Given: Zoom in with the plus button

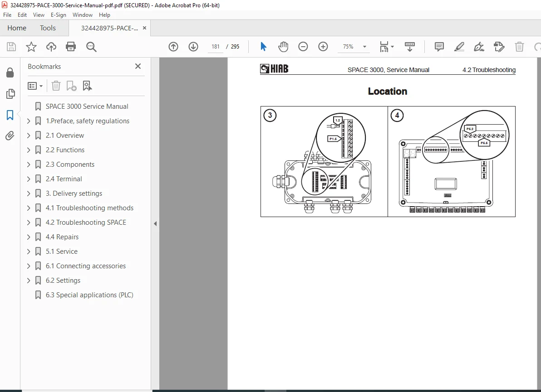Looking at the screenshot, I should click(x=323, y=47).
